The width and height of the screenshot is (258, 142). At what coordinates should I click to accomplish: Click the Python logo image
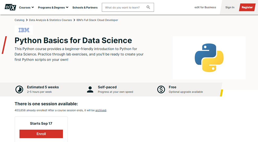click(x=209, y=58)
